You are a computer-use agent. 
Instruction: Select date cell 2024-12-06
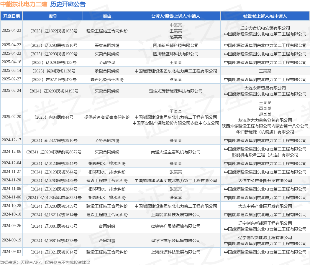pyautogui.click(x=12, y=151)
